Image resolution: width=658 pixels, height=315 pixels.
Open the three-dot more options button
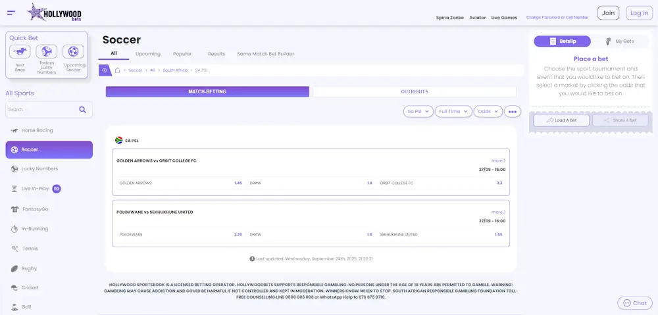513,112
